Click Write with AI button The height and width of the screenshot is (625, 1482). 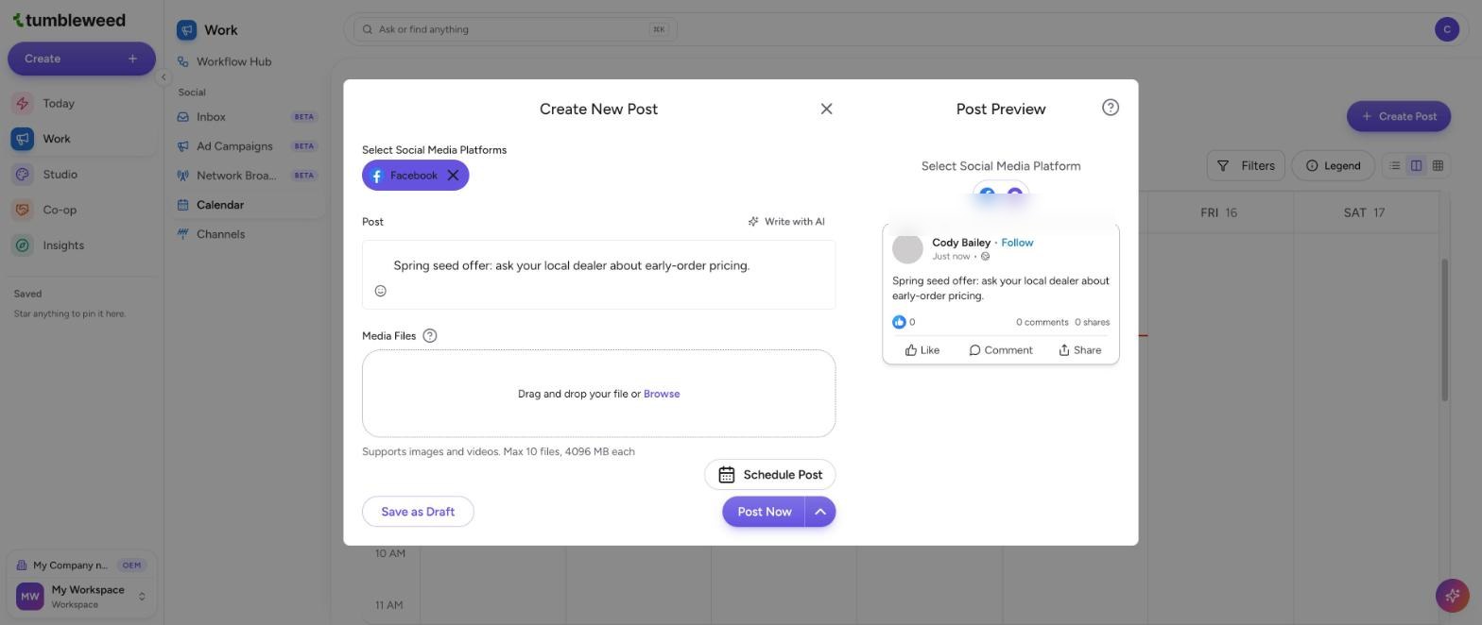point(786,222)
